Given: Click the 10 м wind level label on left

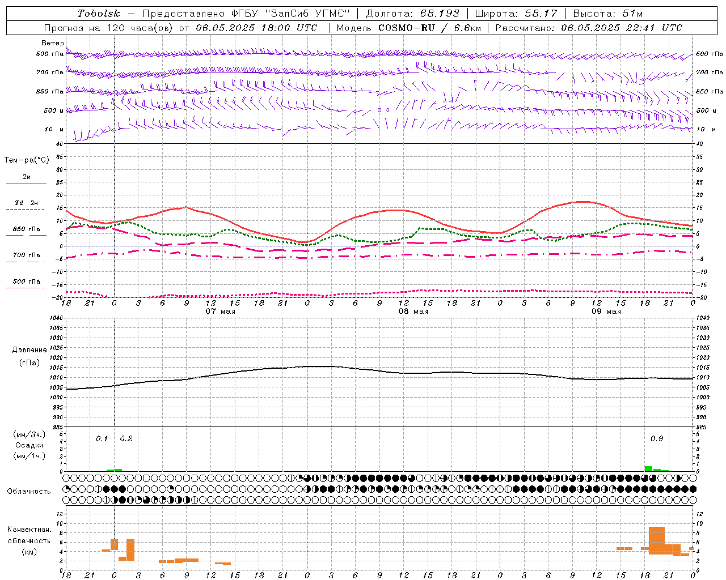Looking at the screenshot, I should click(54, 129).
